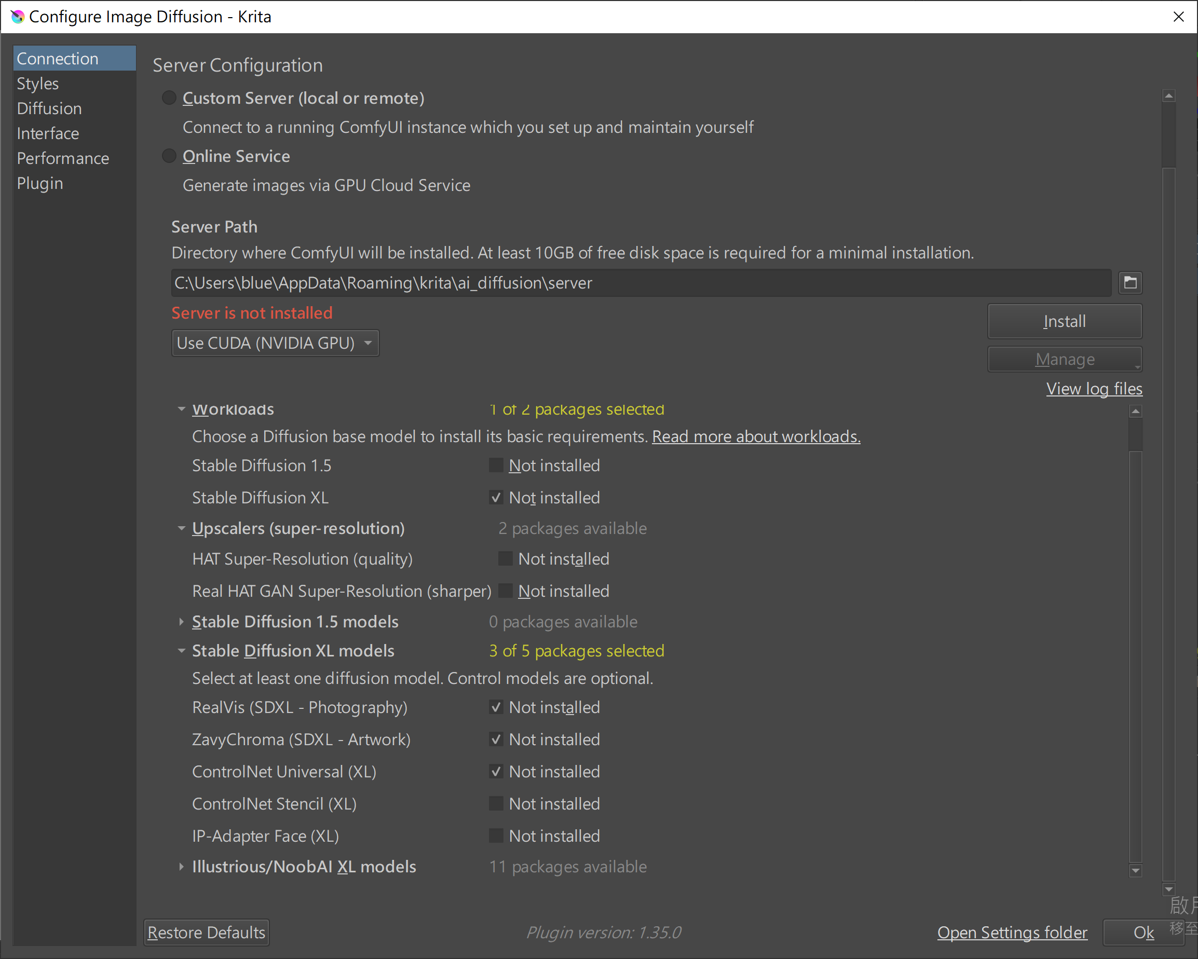Enable HAT Super-Resolution (quality) checkbox

pyautogui.click(x=505, y=558)
